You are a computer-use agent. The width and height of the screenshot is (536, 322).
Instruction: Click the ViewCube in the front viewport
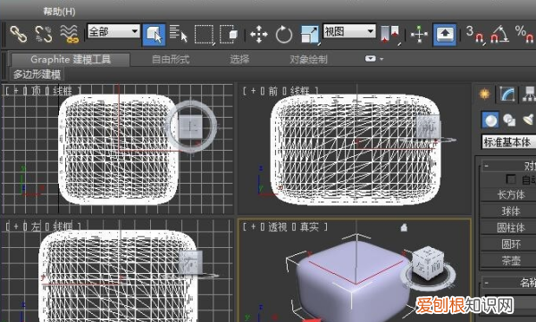[429, 127]
